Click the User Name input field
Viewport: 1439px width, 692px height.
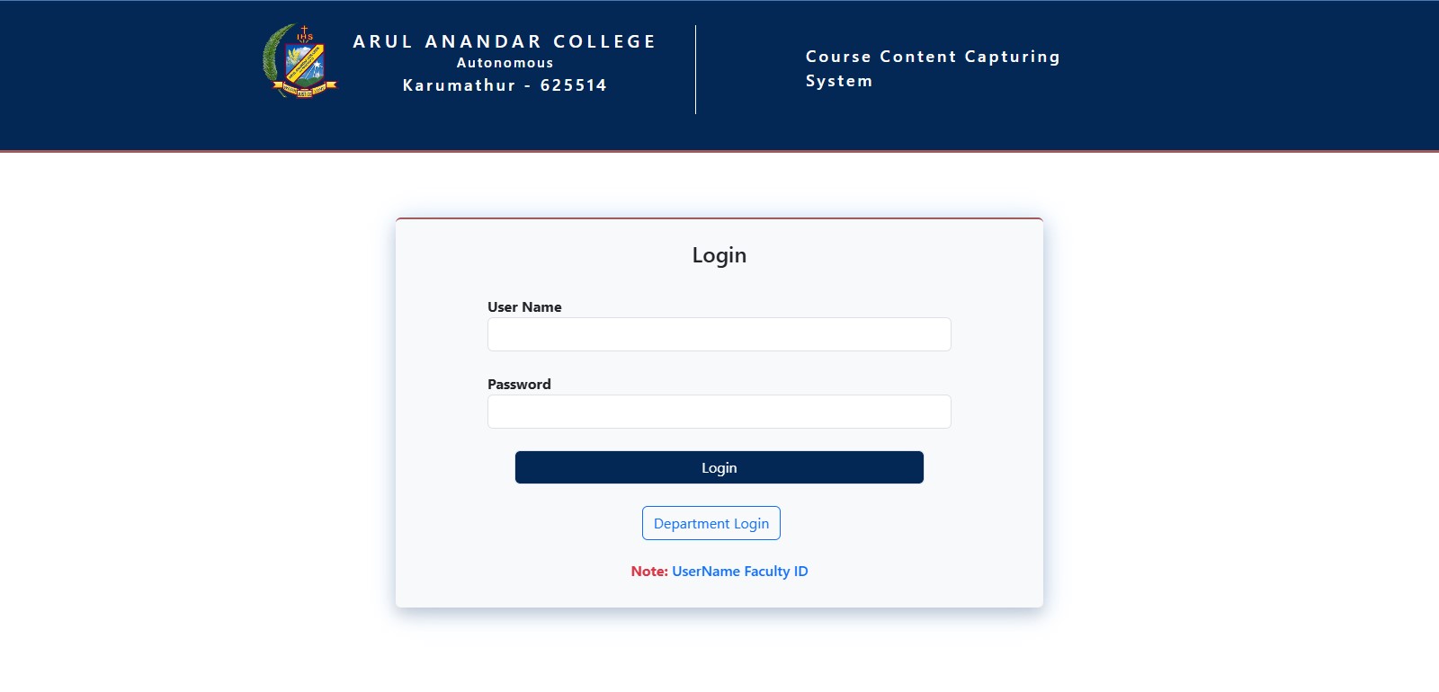[719, 334]
